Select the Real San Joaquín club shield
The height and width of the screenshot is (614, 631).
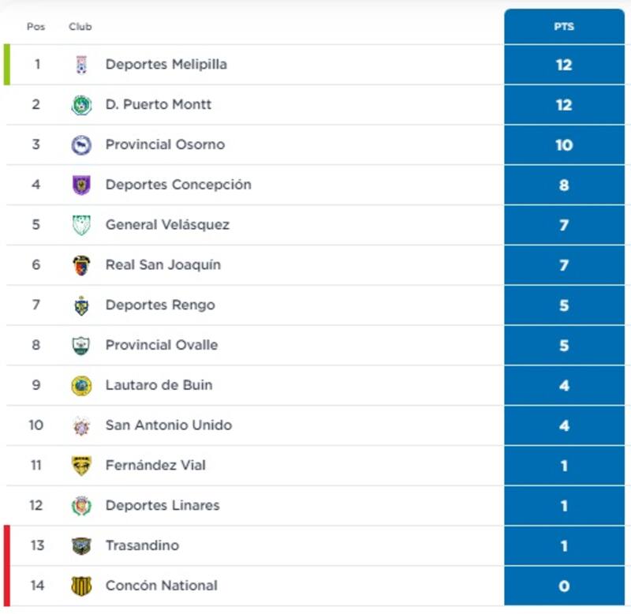click(x=83, y=265)
